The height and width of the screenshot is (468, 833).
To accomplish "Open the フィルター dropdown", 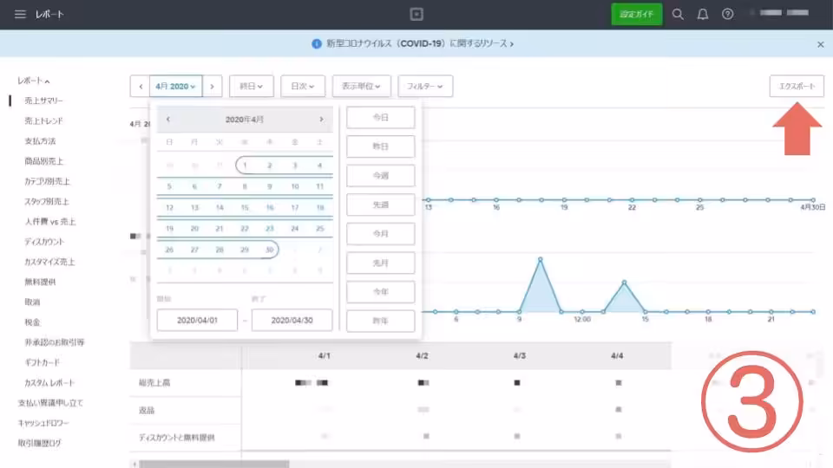I will coord(425,86).
